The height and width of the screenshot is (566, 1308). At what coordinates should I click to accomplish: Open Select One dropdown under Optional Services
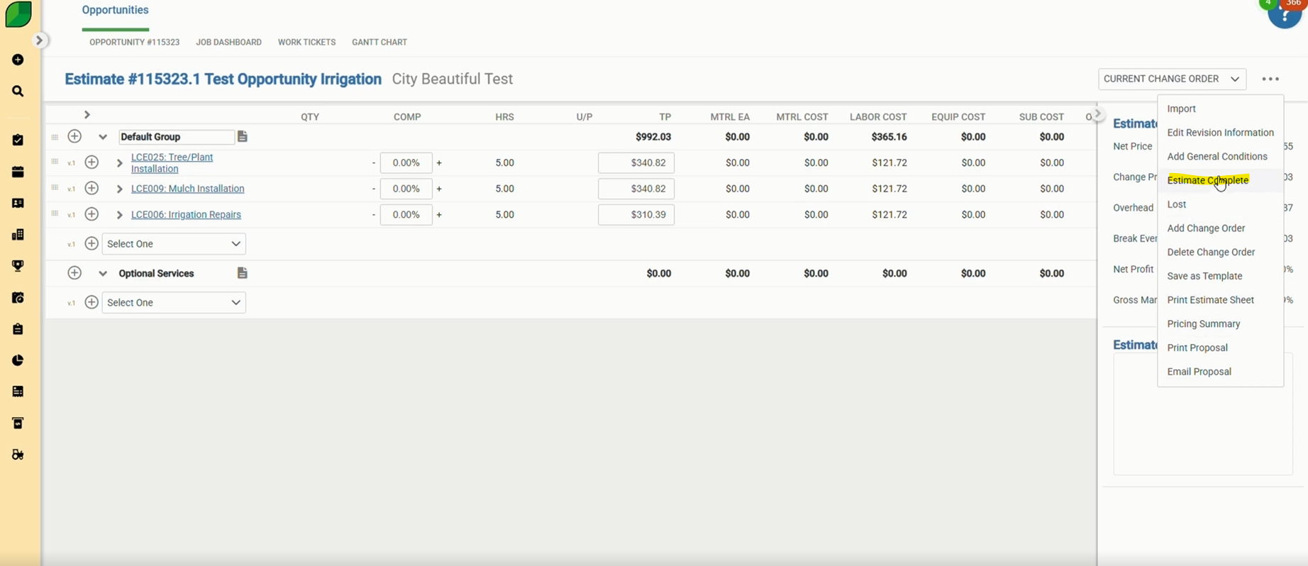(174, 303)
